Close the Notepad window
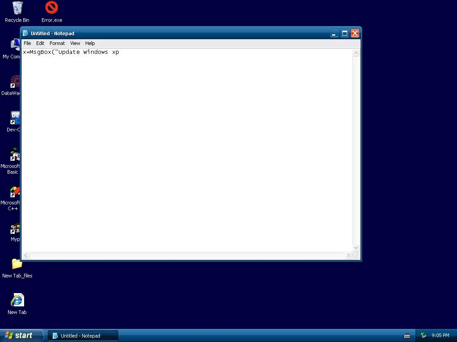Image resolution: width=457 pixels, height=342 pixels. click(x=355, y=33)
